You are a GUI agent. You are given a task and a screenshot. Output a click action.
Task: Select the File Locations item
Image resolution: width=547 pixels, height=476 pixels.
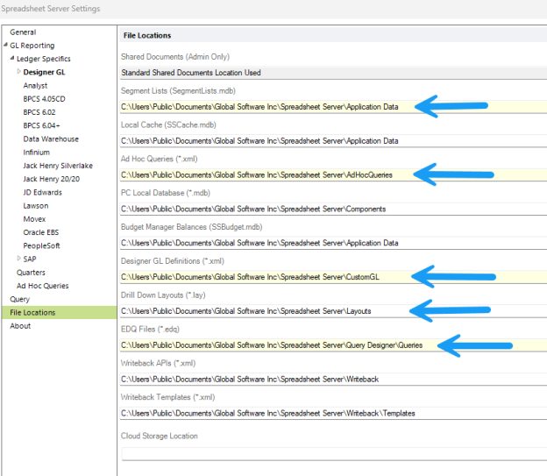[32, 312]
